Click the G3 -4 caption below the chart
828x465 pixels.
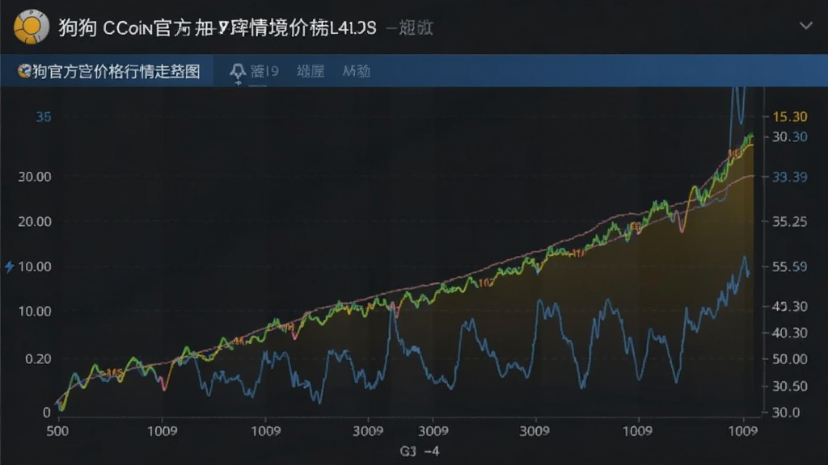[x=420, y=451]
